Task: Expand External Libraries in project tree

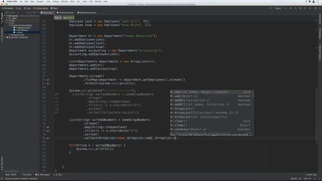Action: [5, 37]
